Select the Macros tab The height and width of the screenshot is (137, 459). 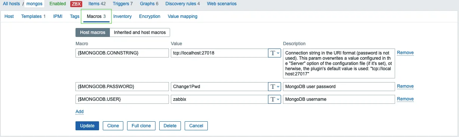[96, 16]
